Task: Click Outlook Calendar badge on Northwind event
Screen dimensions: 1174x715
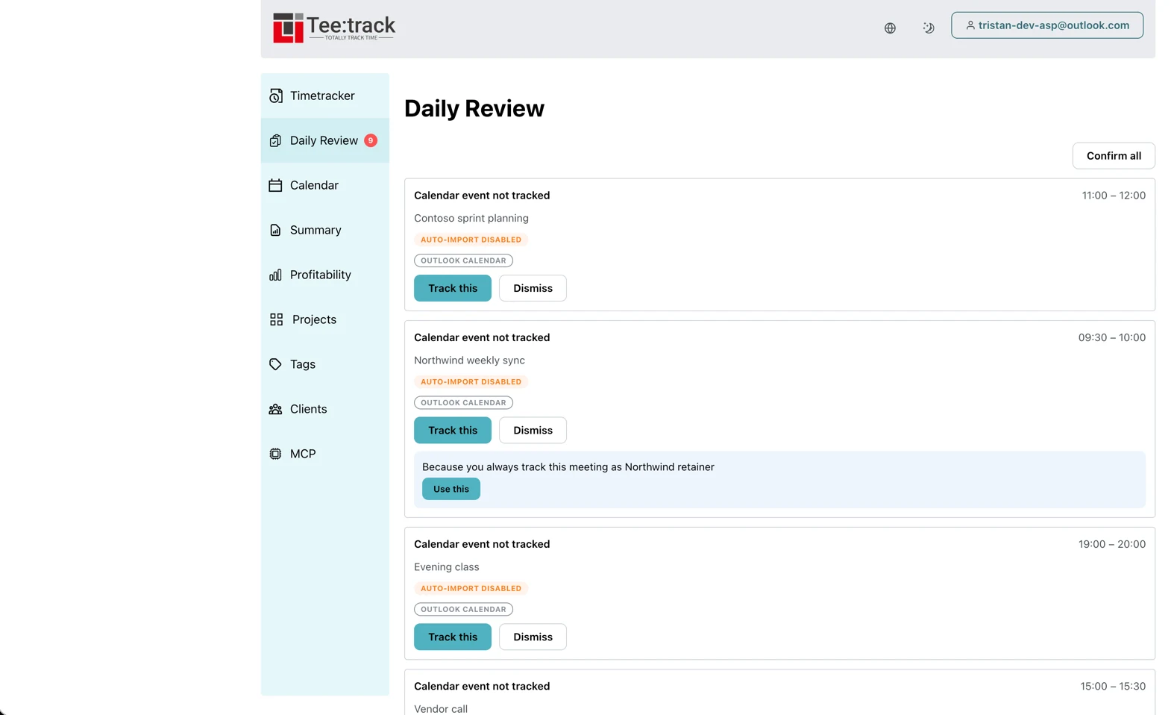Action: (x=463, y=402)
